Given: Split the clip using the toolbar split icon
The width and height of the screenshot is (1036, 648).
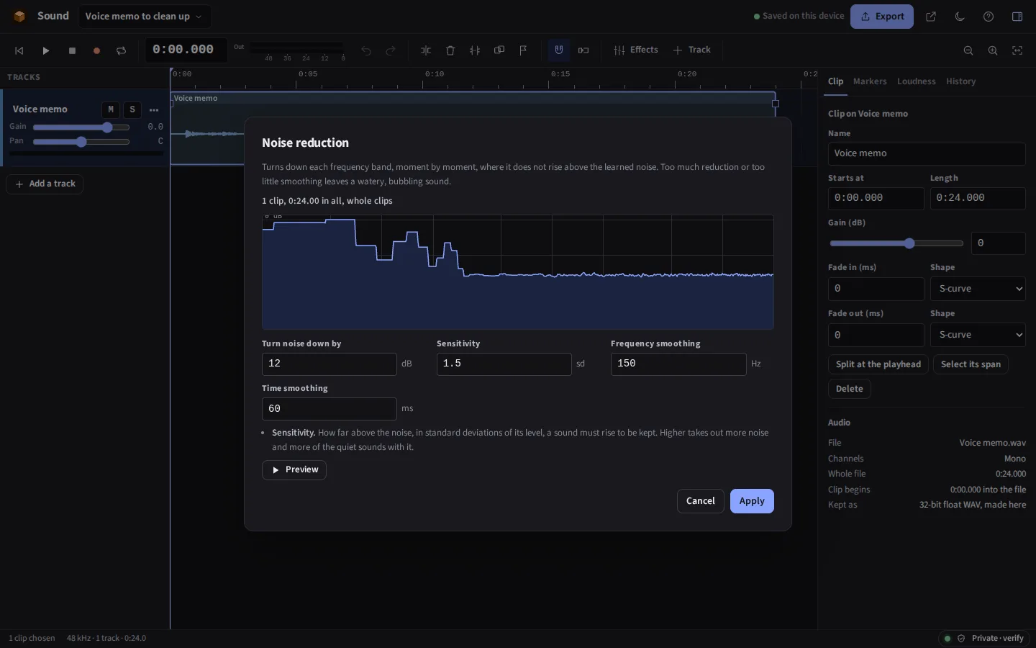Looking at the screenshot, I should [x=426, y=50].
